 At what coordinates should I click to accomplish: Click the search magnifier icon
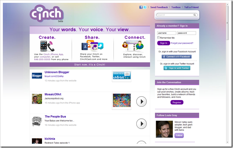195,15
